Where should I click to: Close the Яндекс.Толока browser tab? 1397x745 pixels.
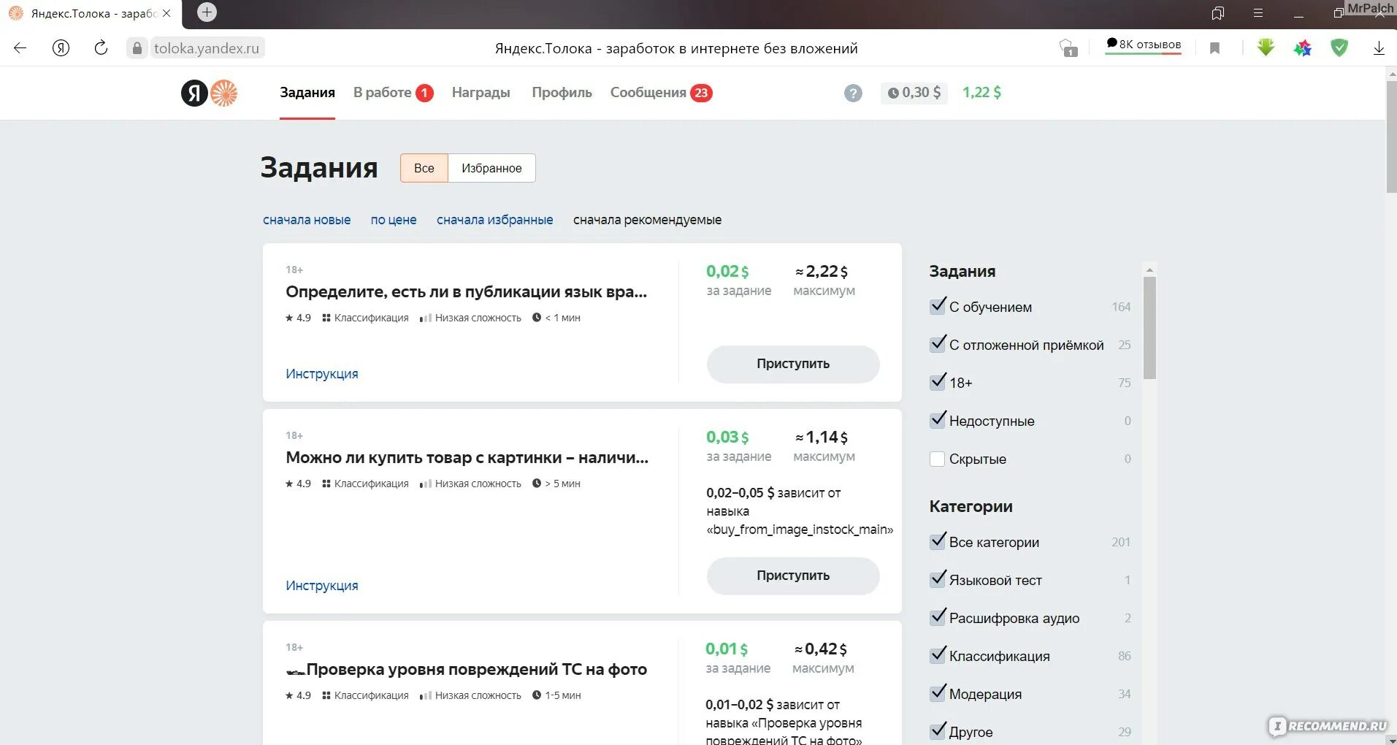(167, 13)
